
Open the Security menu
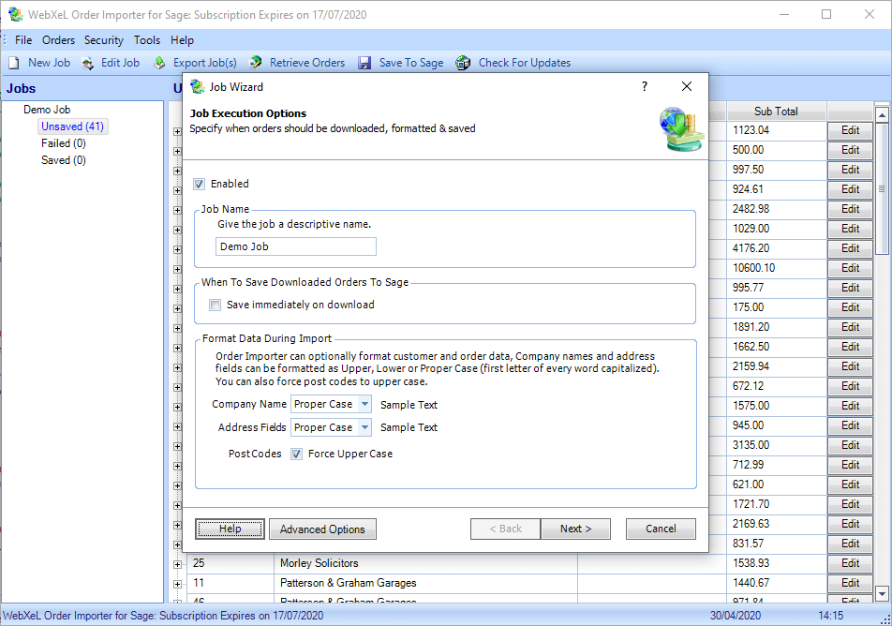tap(103, 40)
